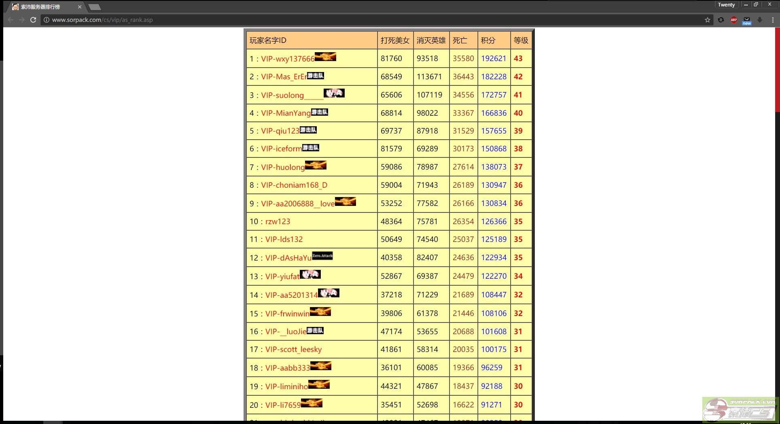Click the circular sync arrows extension icon
The image size is (780, 424).
pyautogui.click(x=721, y=20)
